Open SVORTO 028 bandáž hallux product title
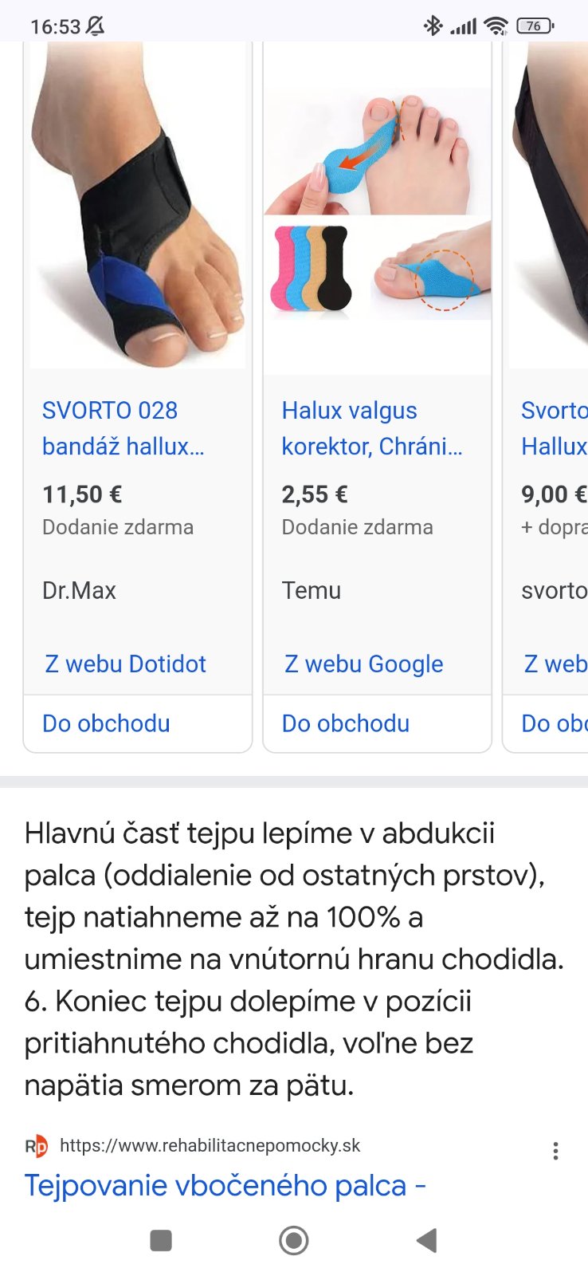This screenshot has height=1276, width=588. point(123,428)
